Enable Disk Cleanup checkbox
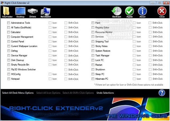Image resolution: width=170 pixels, height=121 pixels. tap(9, 60)
